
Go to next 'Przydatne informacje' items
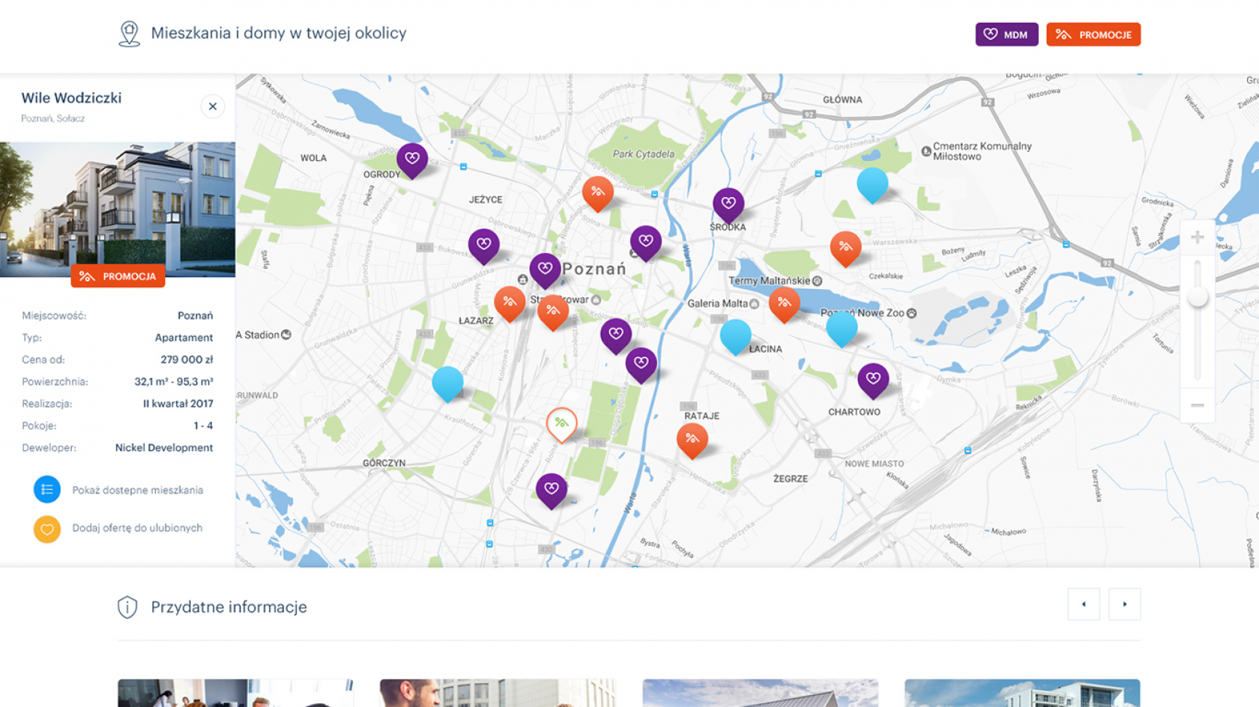tap(1124, 604)
